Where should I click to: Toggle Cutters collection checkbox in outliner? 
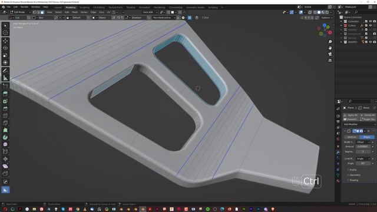[x=366, y=25]
